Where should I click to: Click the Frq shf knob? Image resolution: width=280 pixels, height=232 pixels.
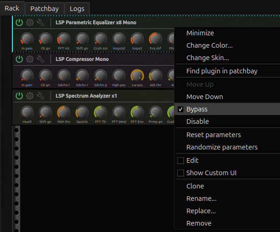(x=156, y=39)
